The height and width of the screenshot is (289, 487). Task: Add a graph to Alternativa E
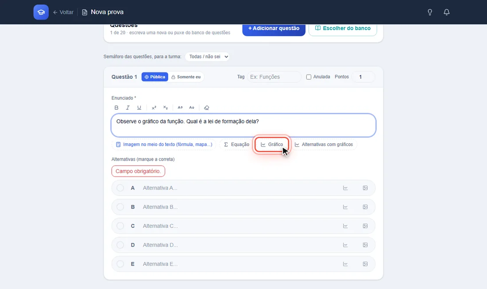(x=345, y=264)
